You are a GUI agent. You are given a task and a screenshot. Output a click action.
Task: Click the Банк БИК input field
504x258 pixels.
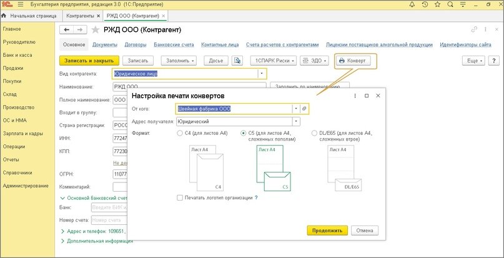coord(110,207)
